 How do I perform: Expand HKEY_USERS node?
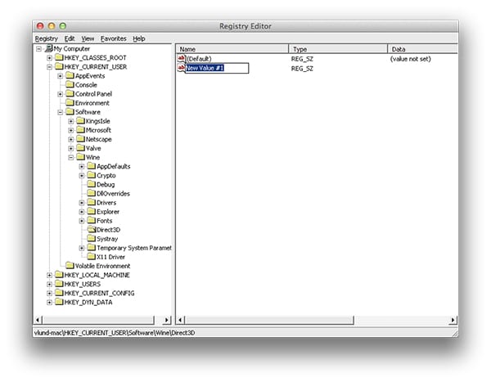(49, 285)
